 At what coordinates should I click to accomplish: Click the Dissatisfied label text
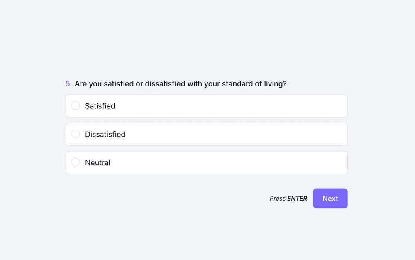coord(105,134)
